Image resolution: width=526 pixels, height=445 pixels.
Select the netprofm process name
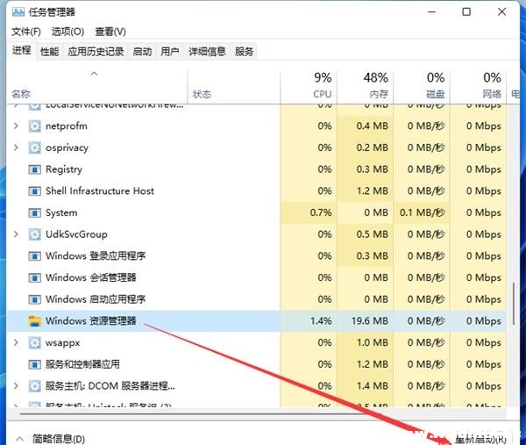pos(67,126)
